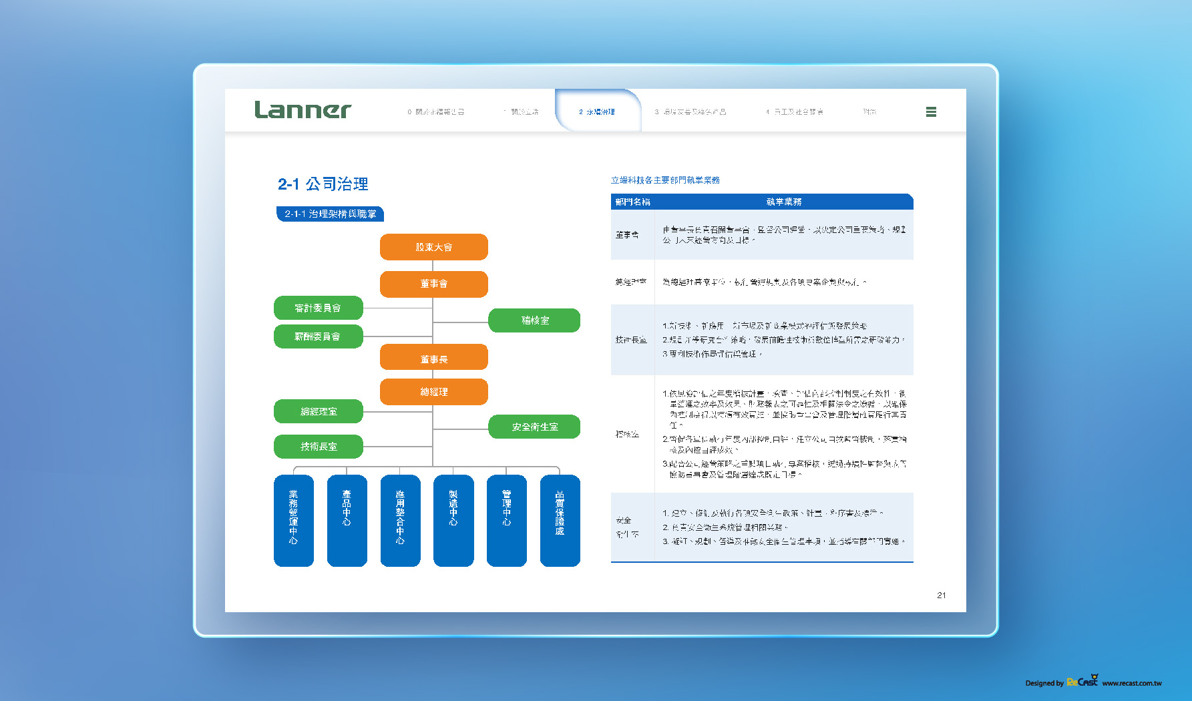Switch to tab 4 員工及社會關懷
The height and width of the screenshot is (701, 1192).
point(795,112)
